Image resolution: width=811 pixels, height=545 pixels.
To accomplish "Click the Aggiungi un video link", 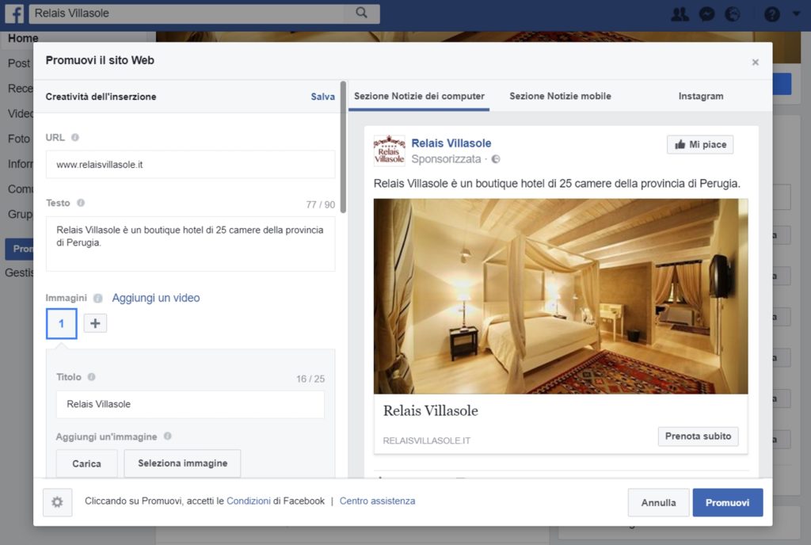I will 156,298.
